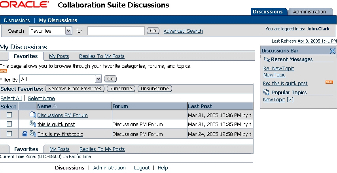Click the forum icon beside Discussions PM Forum
The width and height of the screenshot is (337, 173).
point(33,115)
